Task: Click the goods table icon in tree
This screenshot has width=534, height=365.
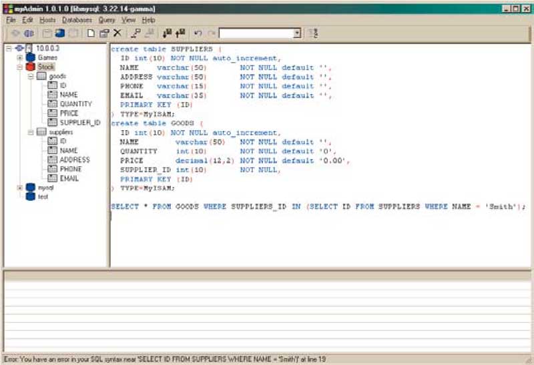Action: [42, 77]
